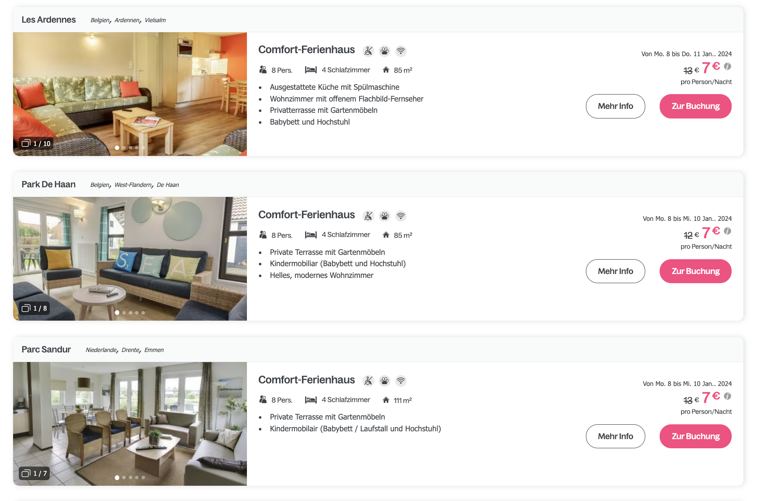760x501 pixels.
Task: Book Parc Sandur via Zur Buchung
Action: point(695,436)
